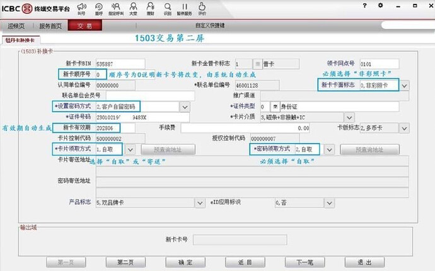435x271 pixels.
Task: Click the 身份证 text in 证件类型
Action: tap(289, 107)
